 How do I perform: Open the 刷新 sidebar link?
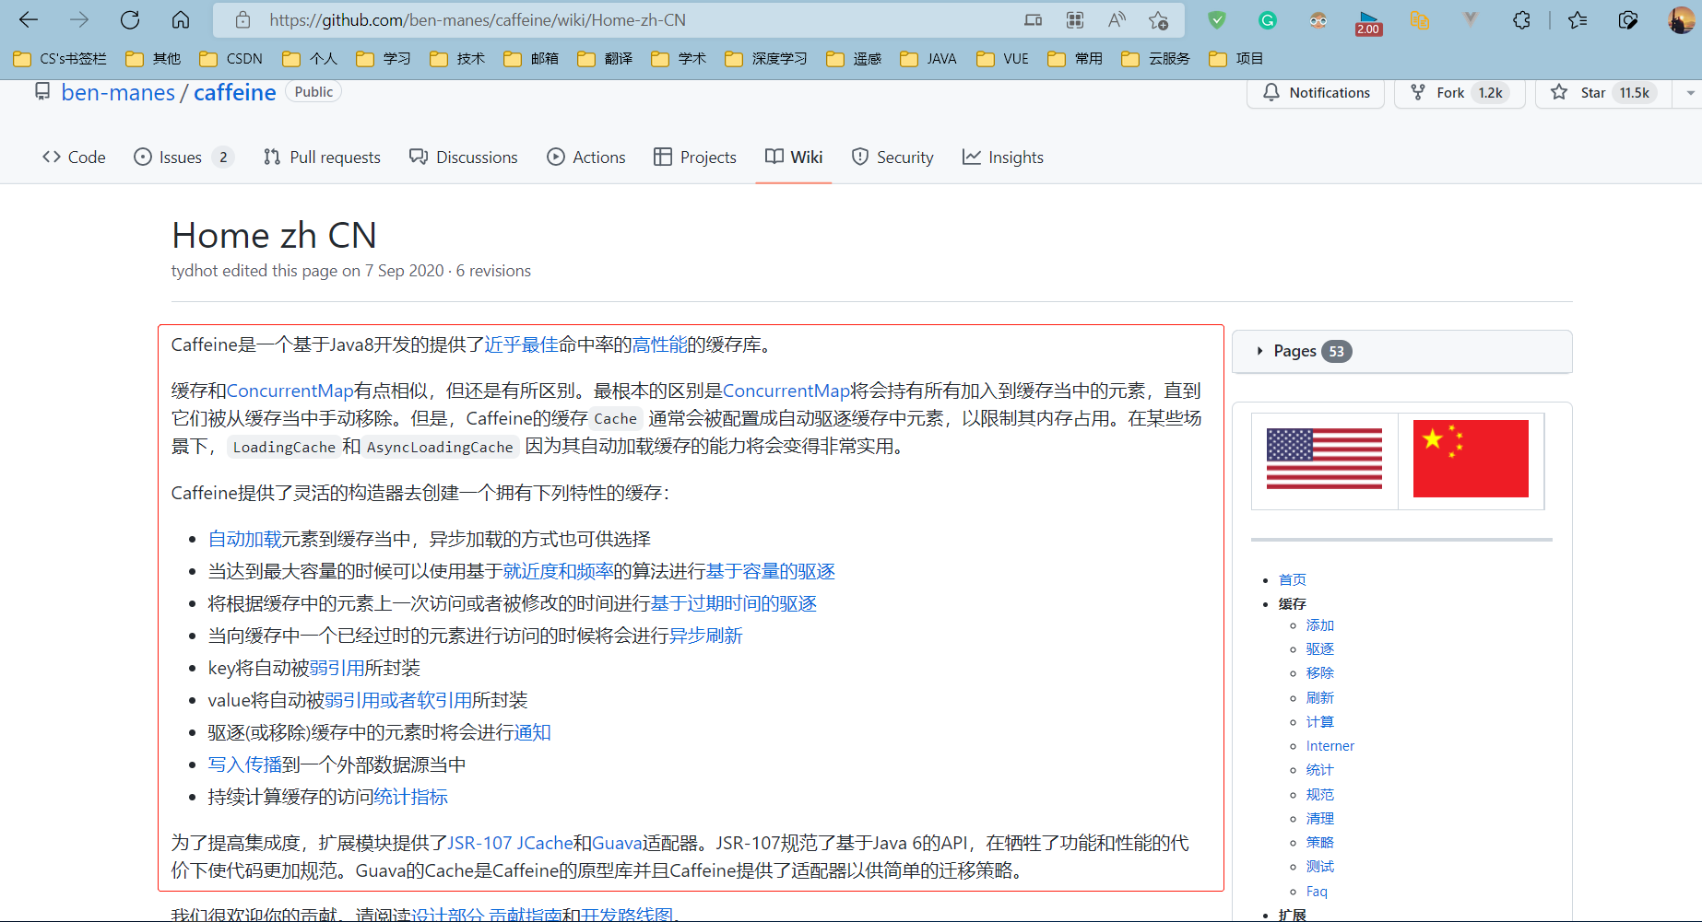coord(1320,698)
